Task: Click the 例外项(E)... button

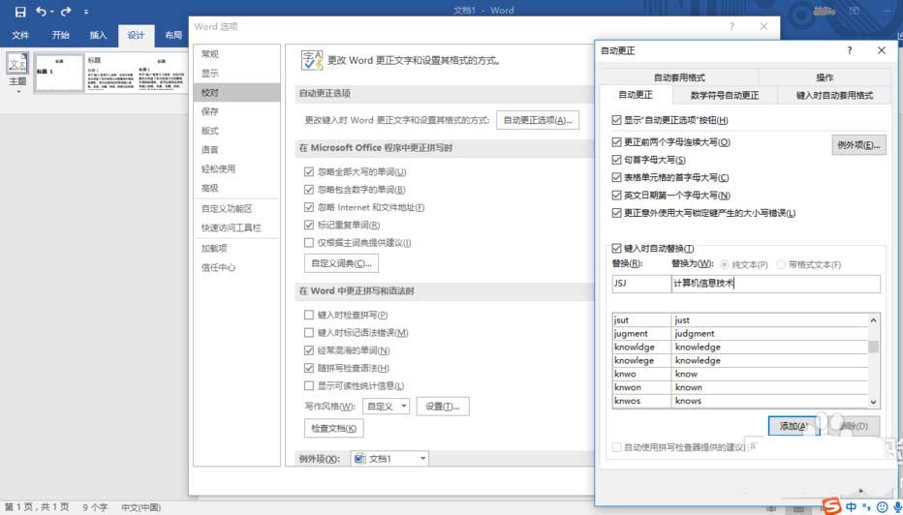Action: tap(858, 145)
